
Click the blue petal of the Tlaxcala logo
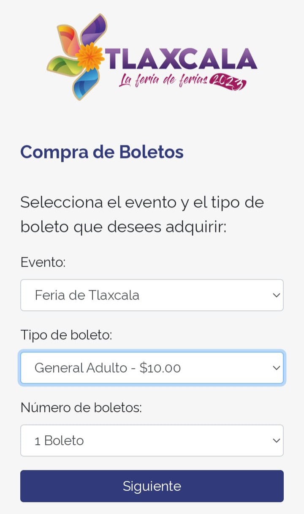point(86,83)
